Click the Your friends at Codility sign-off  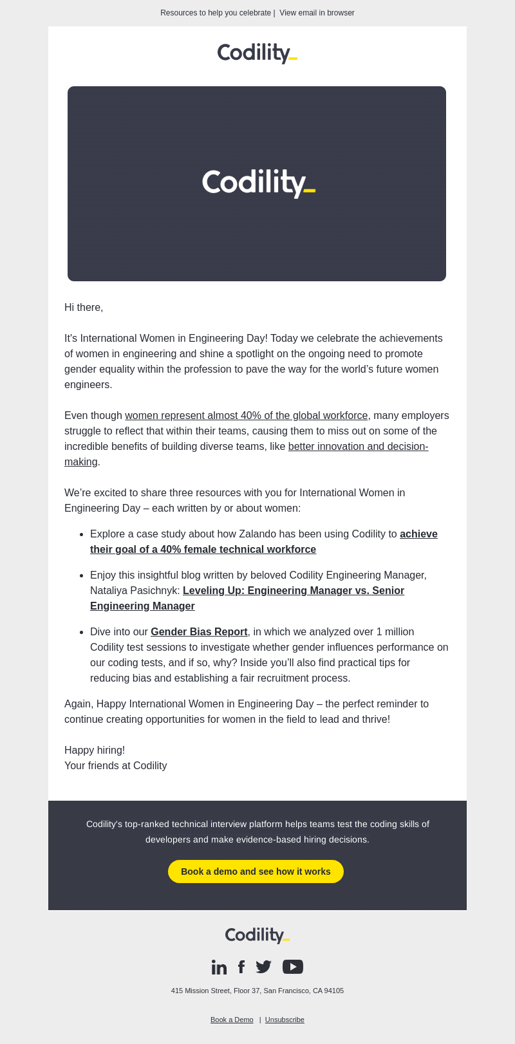[116, 766]
